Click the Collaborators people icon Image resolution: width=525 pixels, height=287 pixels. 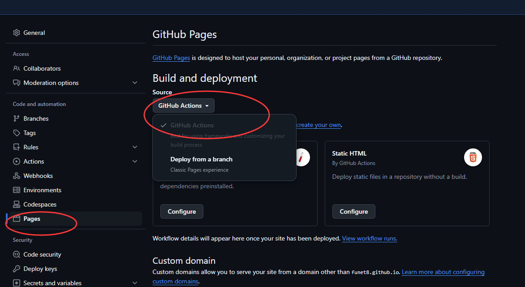[17, 68]
